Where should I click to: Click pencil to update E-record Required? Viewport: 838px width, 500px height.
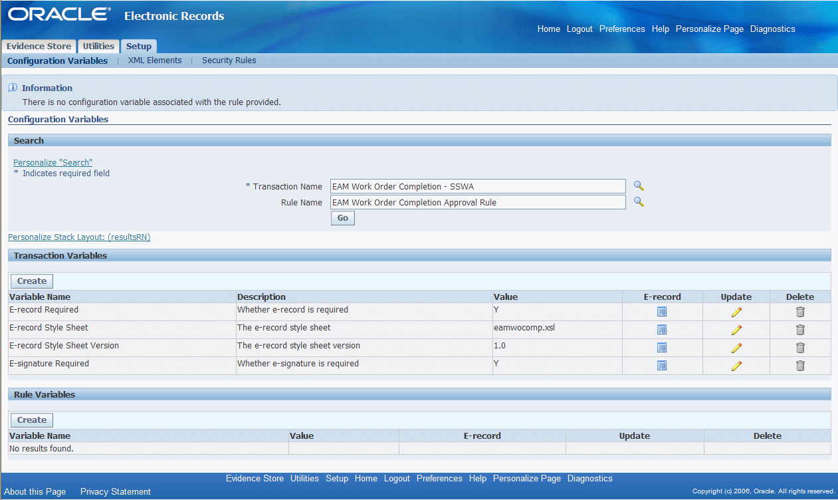(736, 312)
